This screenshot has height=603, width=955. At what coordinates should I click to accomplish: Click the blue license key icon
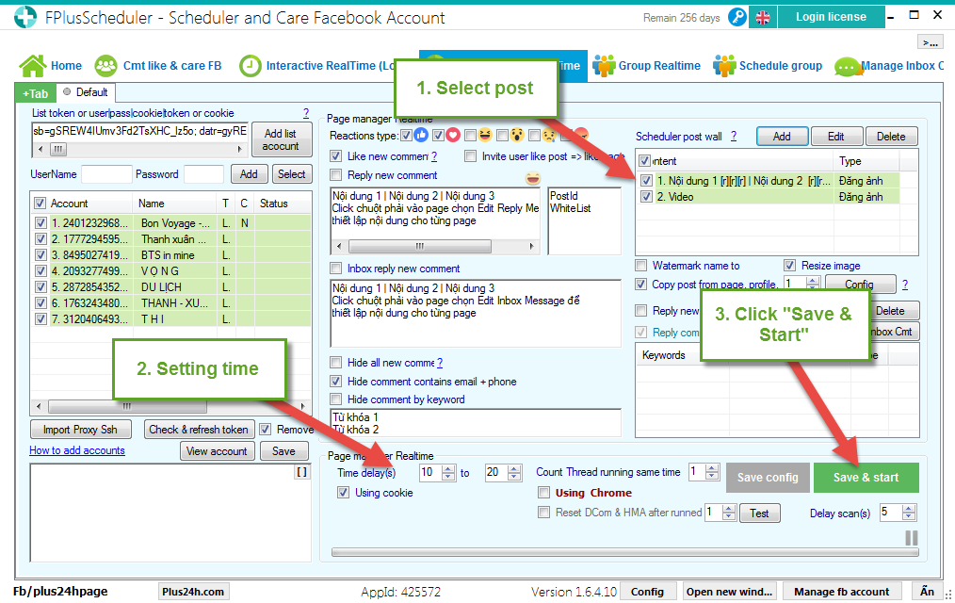[x=736, y=17]
